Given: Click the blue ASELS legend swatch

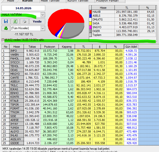Looking at the screenshot, I should [90, 16].
